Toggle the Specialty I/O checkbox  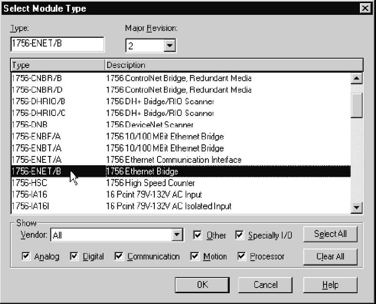239,235
